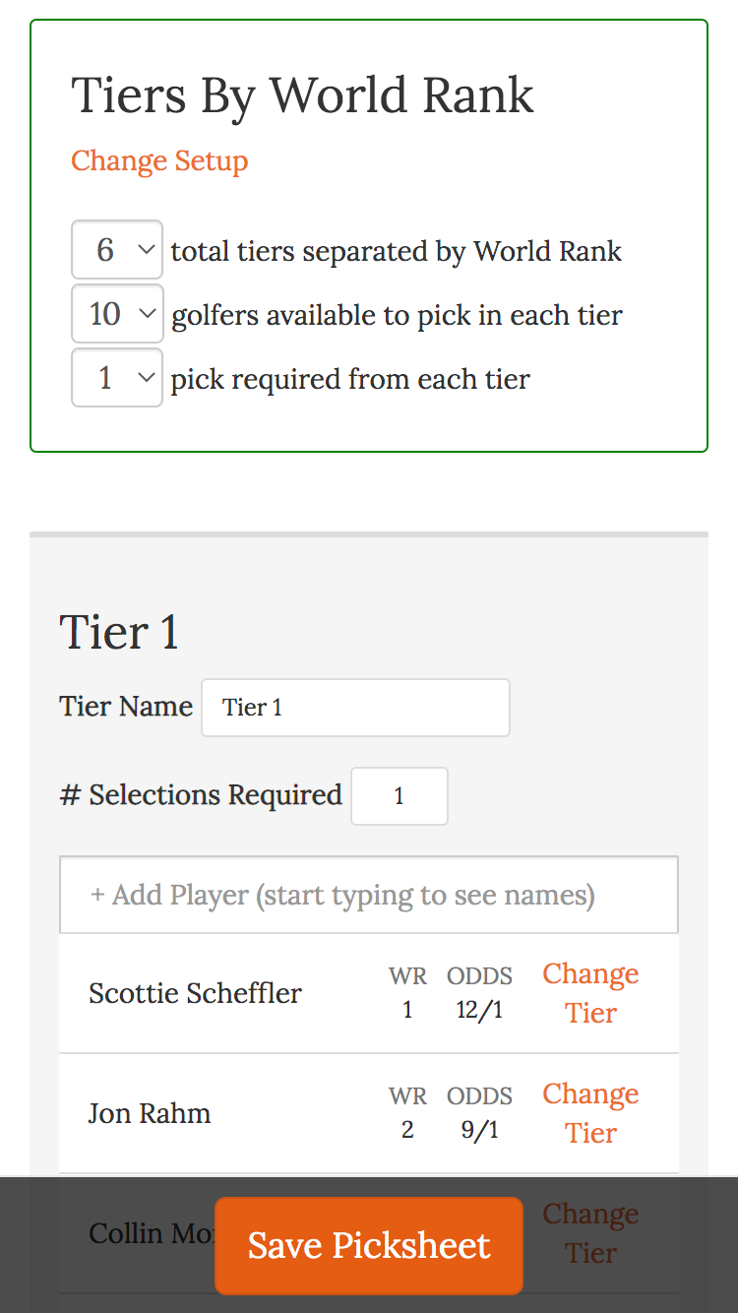Click the Tiers By World Rank title
The width and height of the screenshot is (738, 1313).
click(302, 94)
